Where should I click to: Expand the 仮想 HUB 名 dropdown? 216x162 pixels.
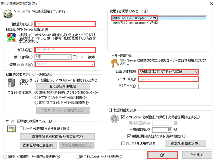pyautogui.click(x=93, y=64)
